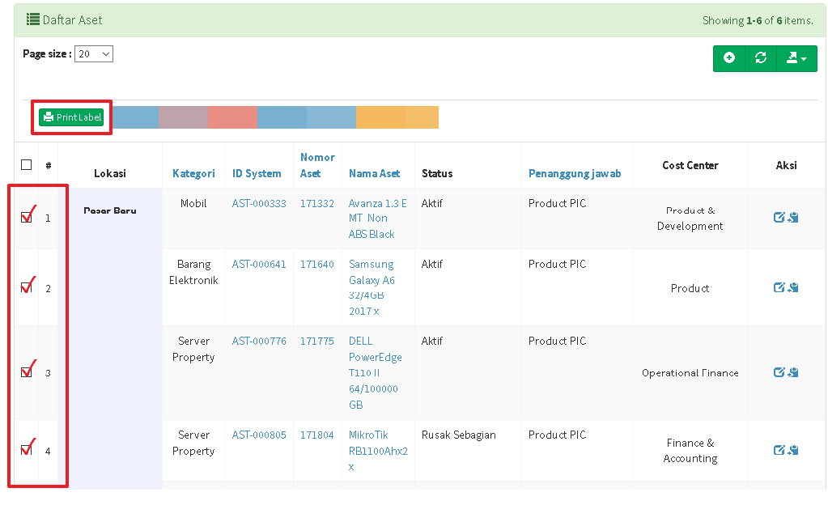This screenshot has width=828, height=505.
Task: Open asset ID link AST-000333
Action: [x=259, y=203]
